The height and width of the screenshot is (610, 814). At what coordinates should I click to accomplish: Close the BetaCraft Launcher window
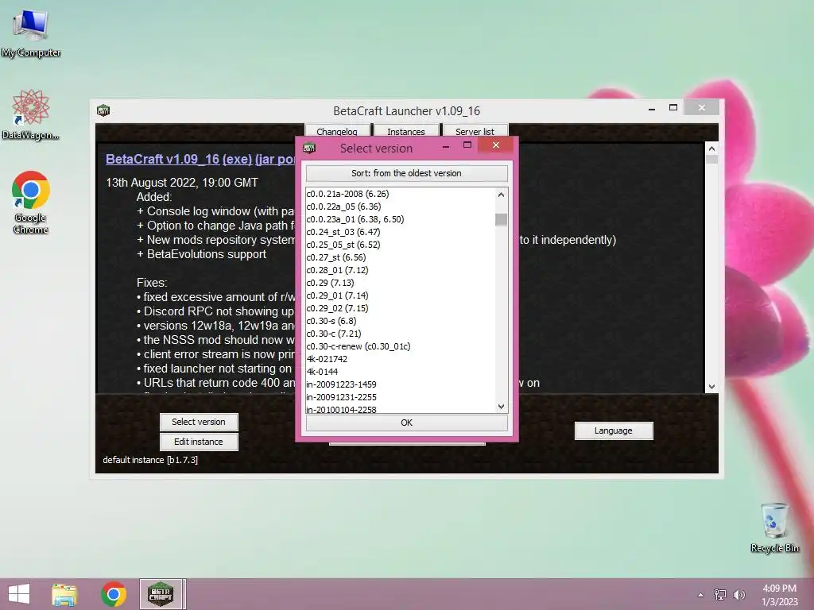[x=702, y=107]
